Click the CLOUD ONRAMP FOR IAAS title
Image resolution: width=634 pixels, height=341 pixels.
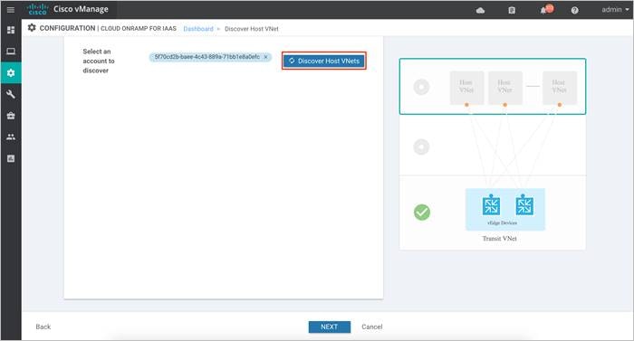(139, 28)
